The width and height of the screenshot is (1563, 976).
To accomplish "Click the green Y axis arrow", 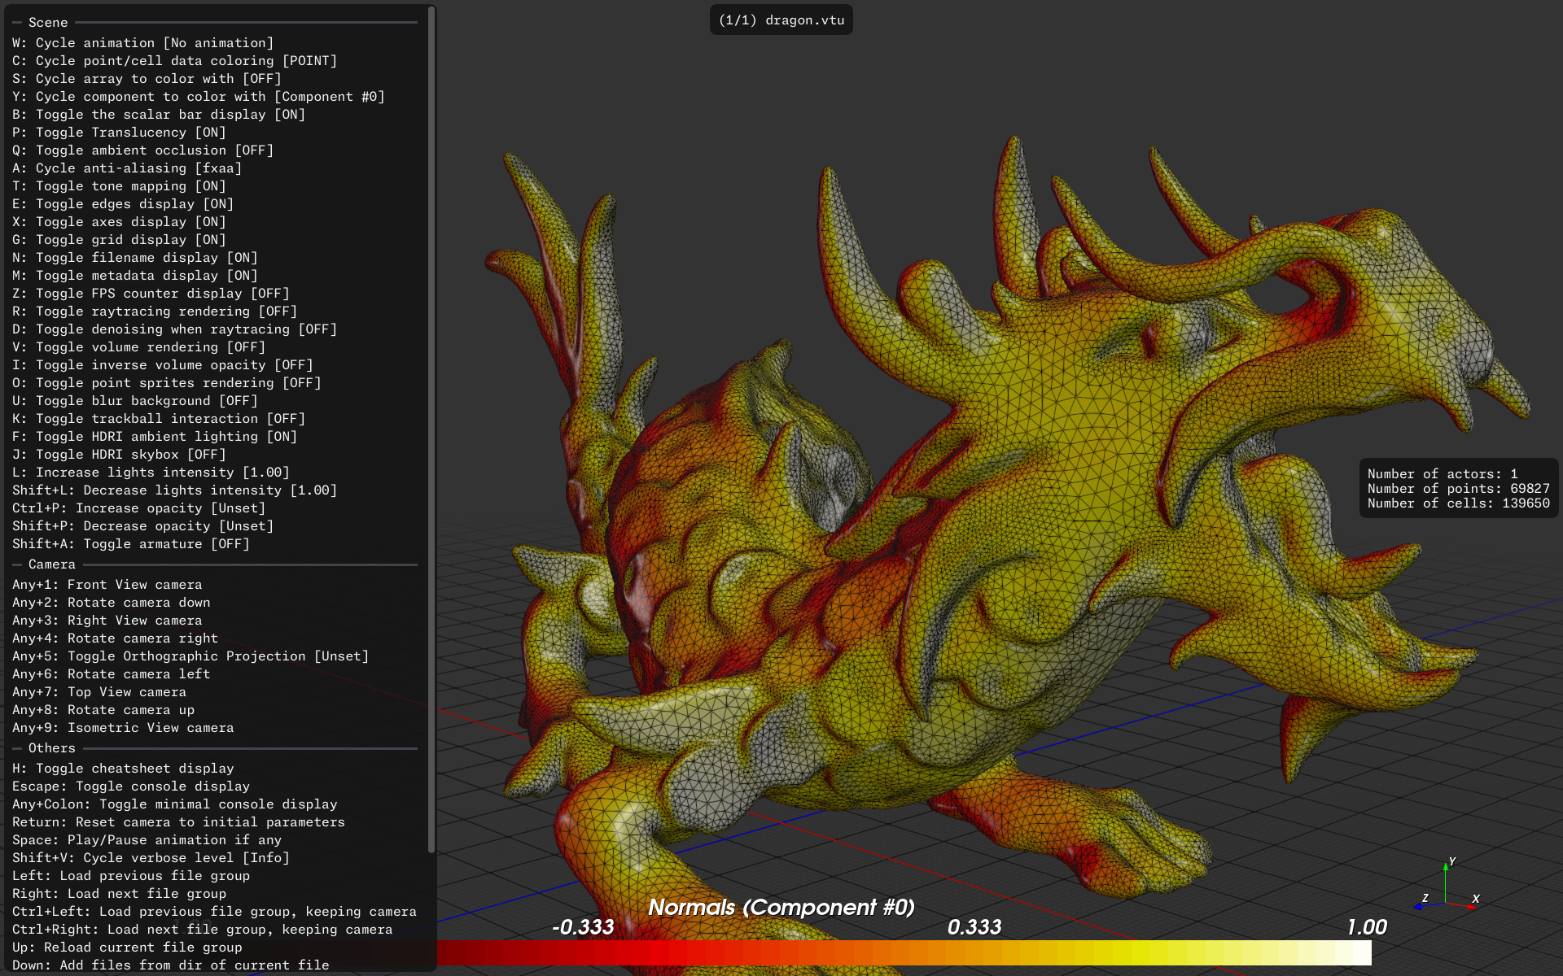I will pos(1446,870).
